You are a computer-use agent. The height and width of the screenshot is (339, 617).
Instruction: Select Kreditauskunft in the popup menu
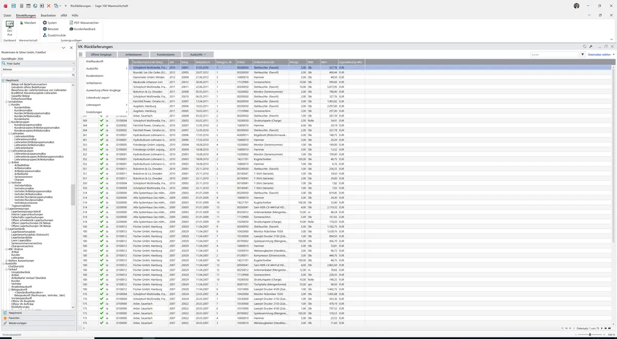(x=107, y=61)
